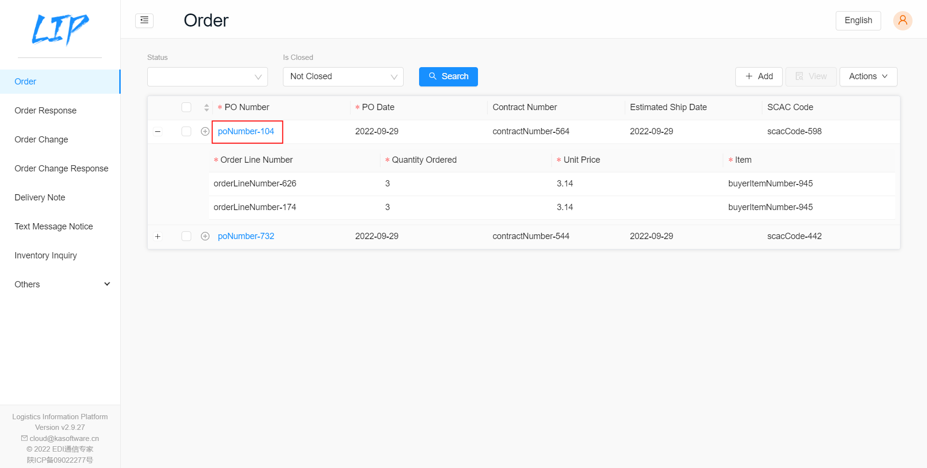Click the sort arrows in the table header
Image resolution: width=927 pixels, height=468 pixels.
[x=206, y=107]
